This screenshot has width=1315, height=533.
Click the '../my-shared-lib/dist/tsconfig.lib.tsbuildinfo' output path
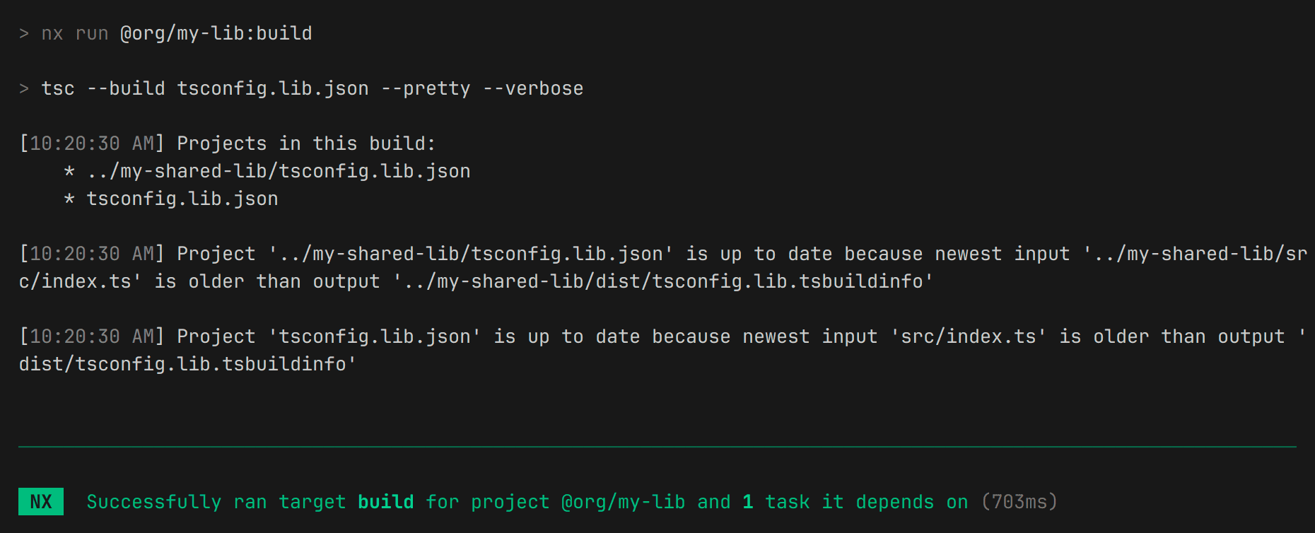coord(663,281)
